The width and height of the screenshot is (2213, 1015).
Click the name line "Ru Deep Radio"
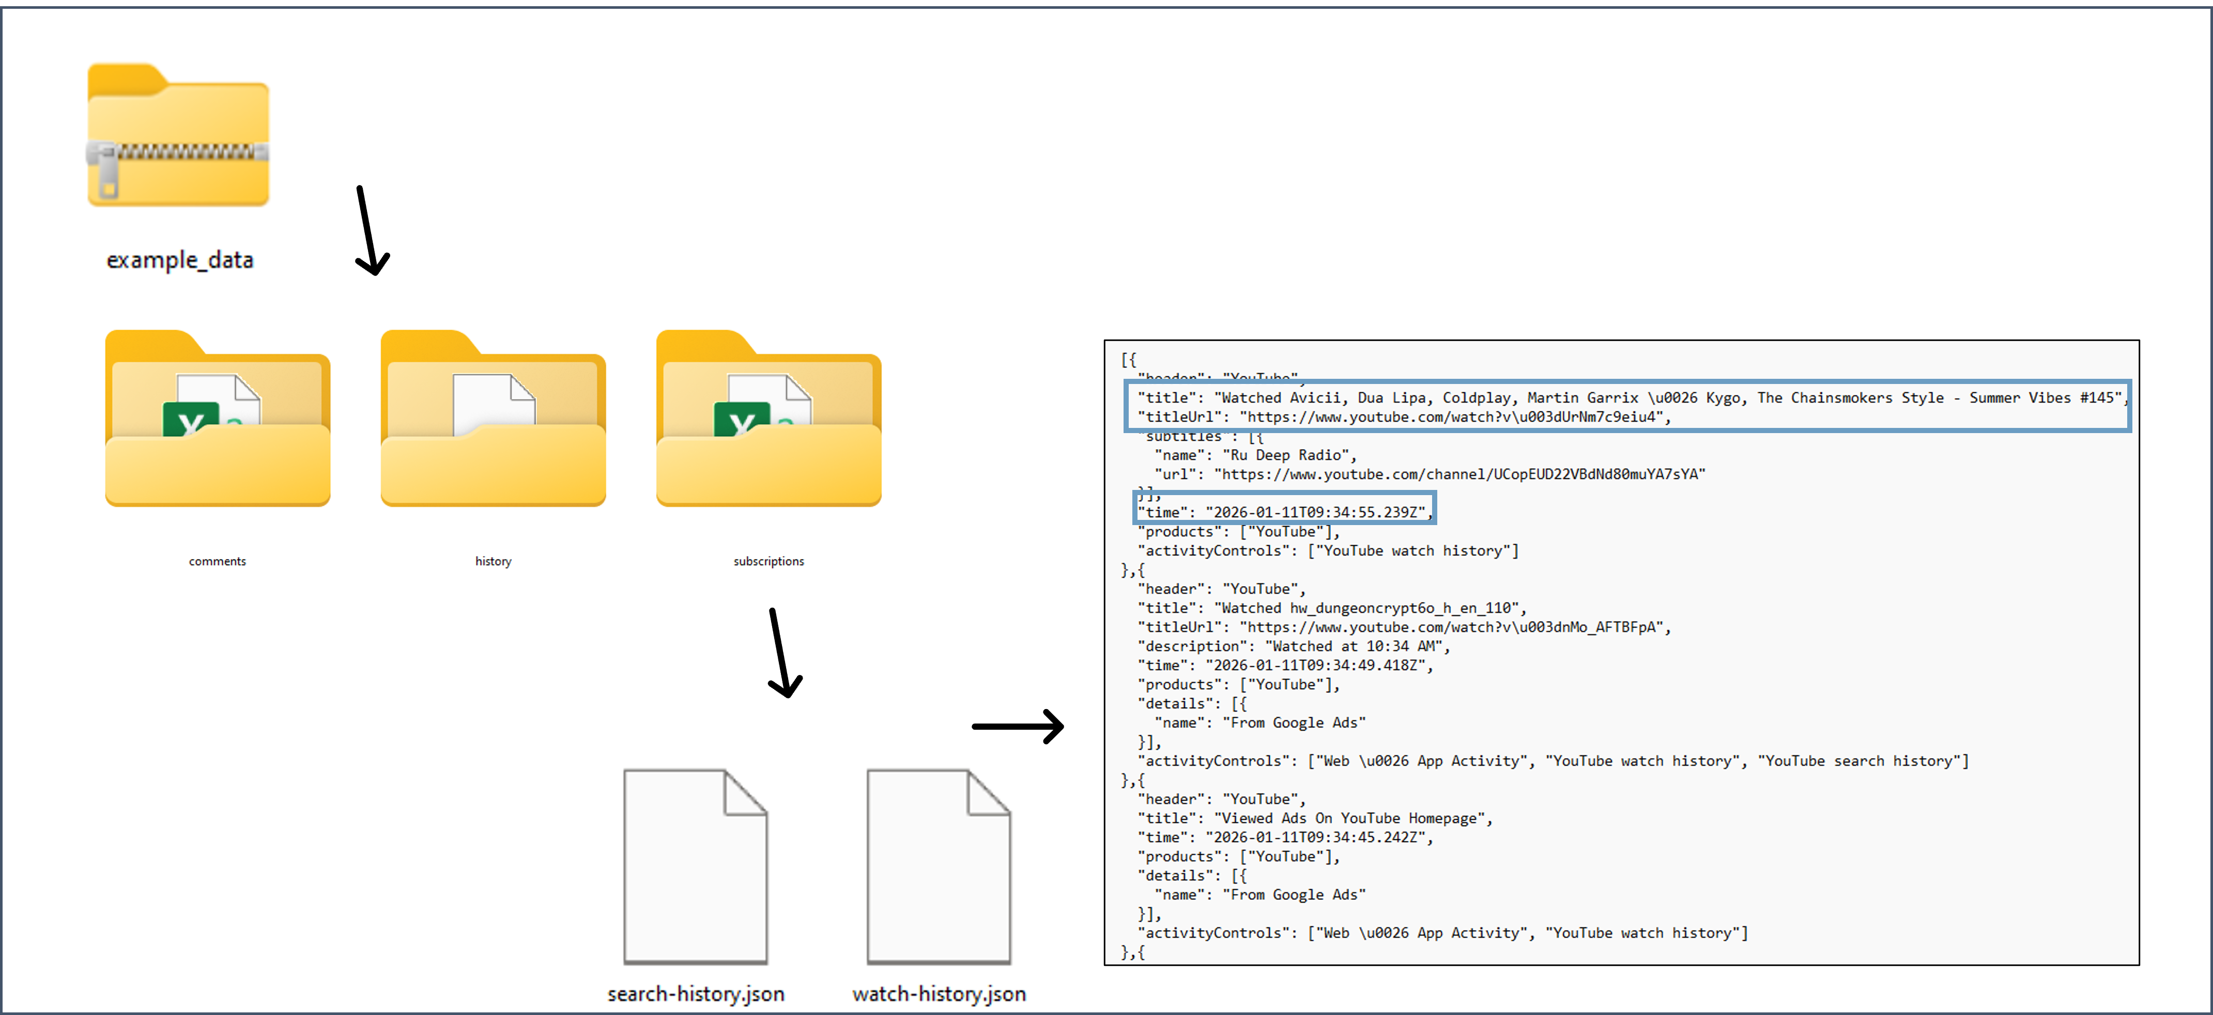tap(1255, 455)
